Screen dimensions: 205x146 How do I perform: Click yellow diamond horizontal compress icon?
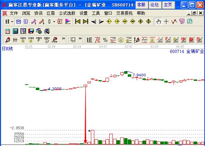pyautogui.click(x=133, y=21)
